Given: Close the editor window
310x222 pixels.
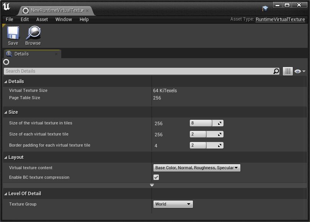Looking at the screenshot, I should (x=299, y=5).
